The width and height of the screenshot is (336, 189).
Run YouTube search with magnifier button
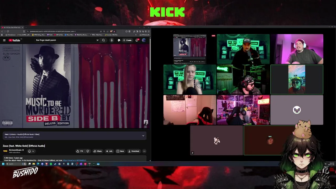pyautogui.click(x=103, y=40)
